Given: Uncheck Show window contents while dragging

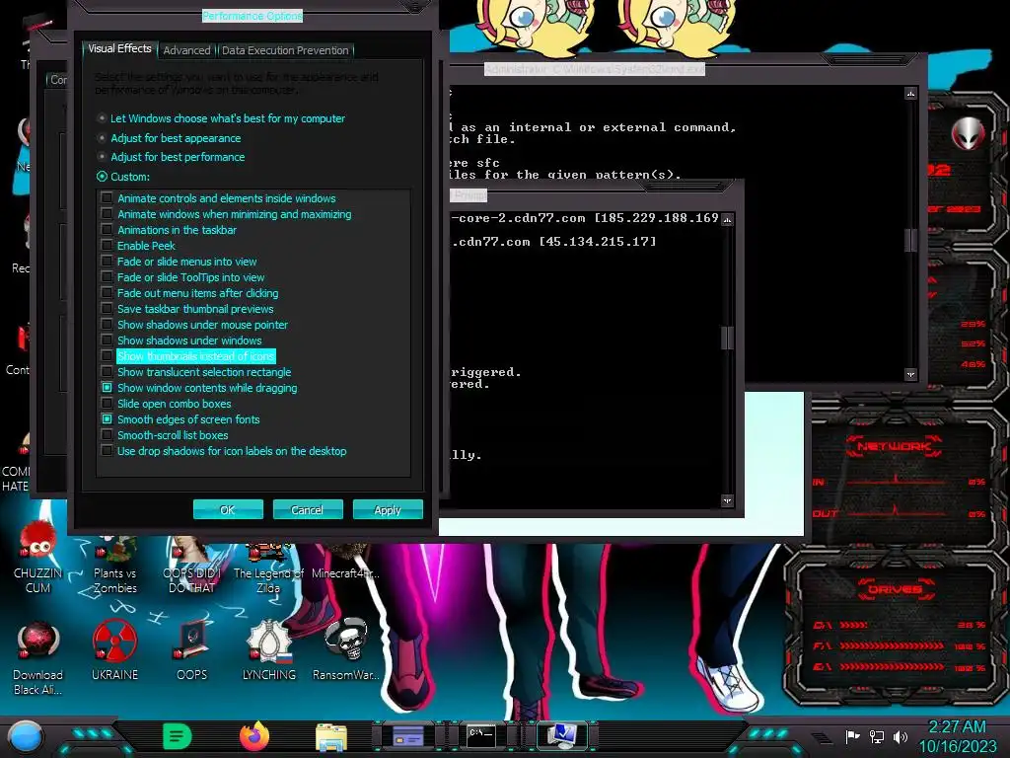Looking at the screenshot, I should coord(107,387).
